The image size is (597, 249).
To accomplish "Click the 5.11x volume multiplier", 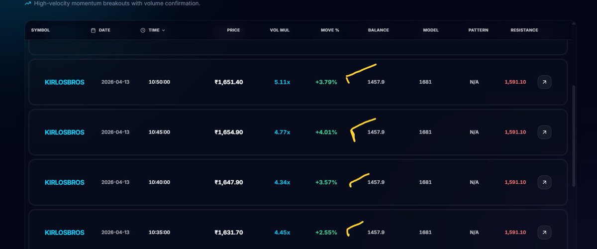I will tap(282, 82).
